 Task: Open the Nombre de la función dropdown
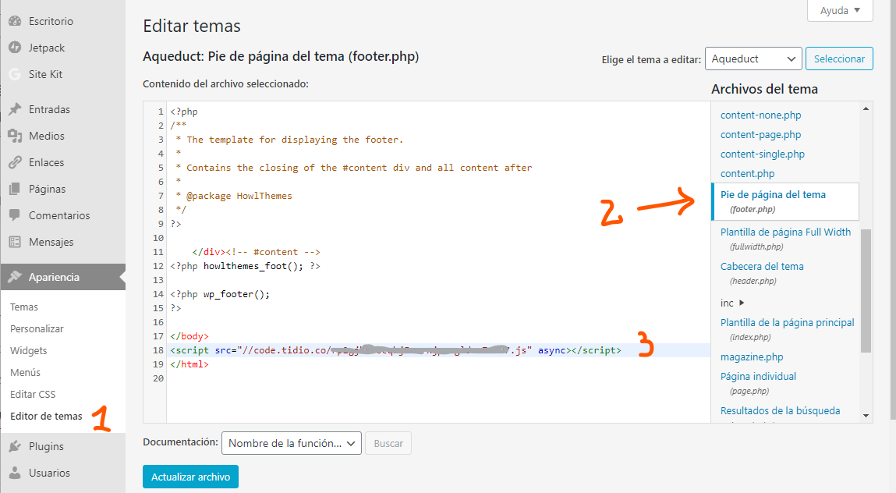pyautogui.click(x=292, y=443)
